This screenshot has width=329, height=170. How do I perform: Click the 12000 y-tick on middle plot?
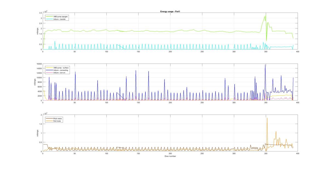(39, 73)
